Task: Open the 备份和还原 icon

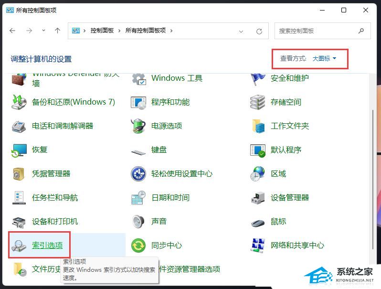Action: [19, 102]
